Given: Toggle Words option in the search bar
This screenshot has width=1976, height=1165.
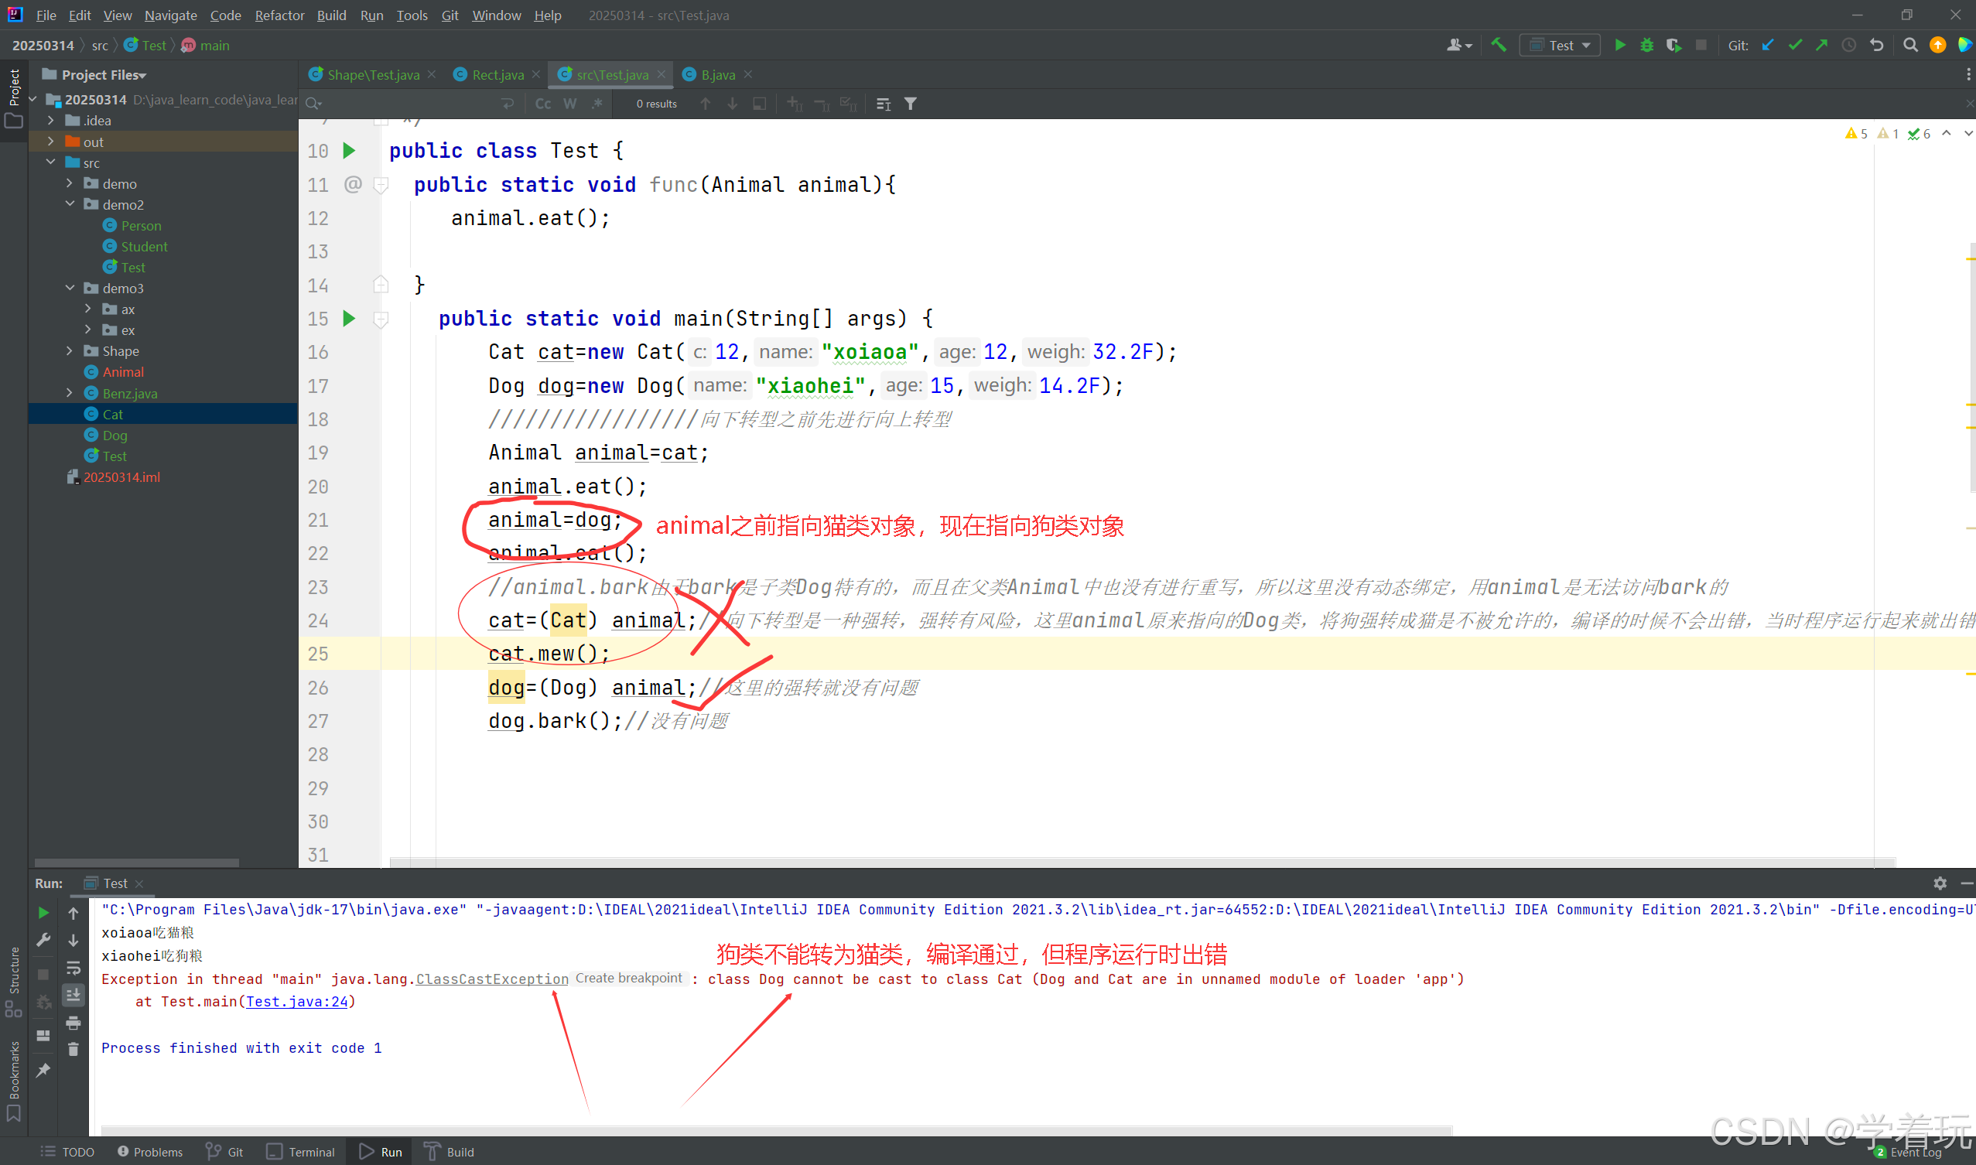Looking at the screenshot, I should pos(570,104).
